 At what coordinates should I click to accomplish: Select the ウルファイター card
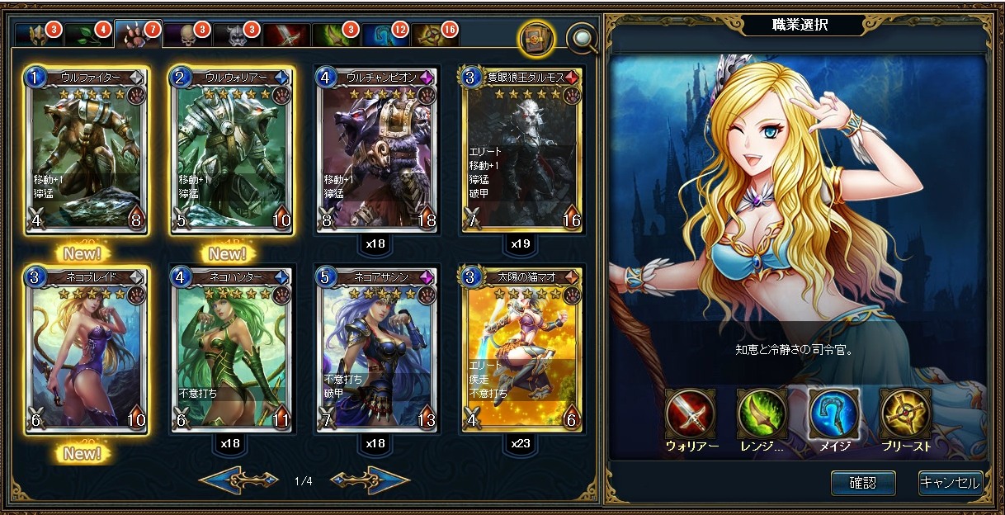point(87,151)
